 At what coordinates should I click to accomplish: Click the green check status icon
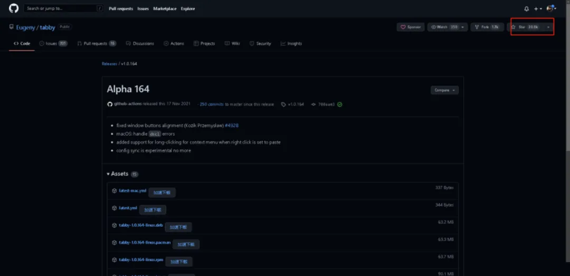(339, 104)
